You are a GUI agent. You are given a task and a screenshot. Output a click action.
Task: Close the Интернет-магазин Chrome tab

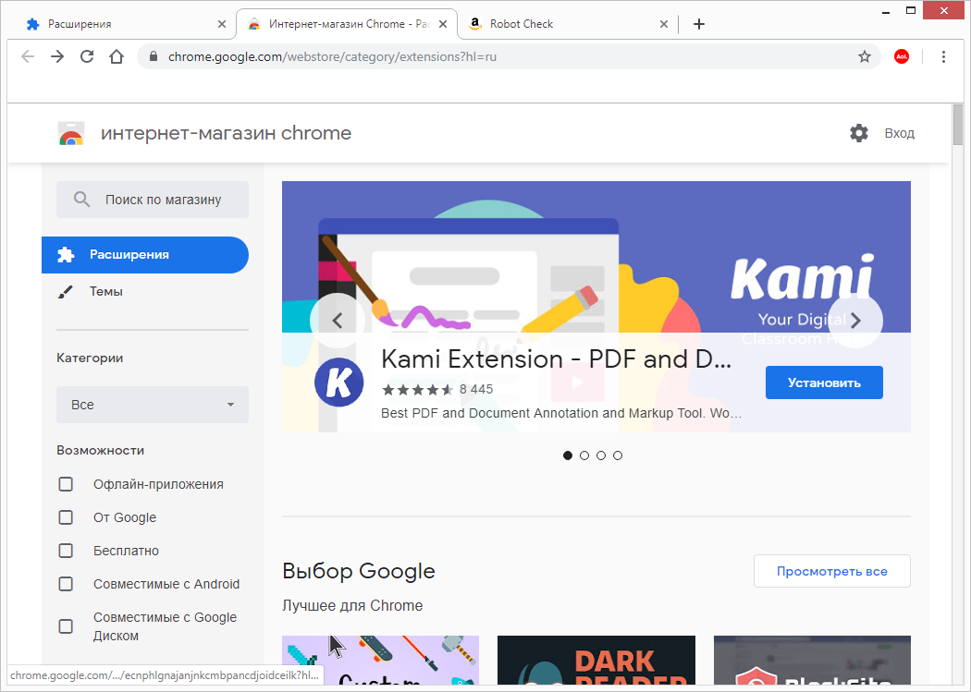[x=443, y=24]
